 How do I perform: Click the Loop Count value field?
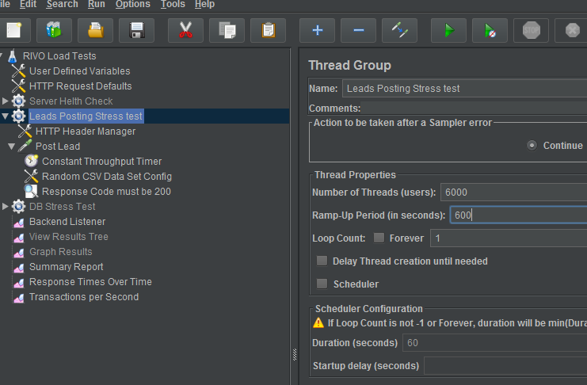click(509, 238)
